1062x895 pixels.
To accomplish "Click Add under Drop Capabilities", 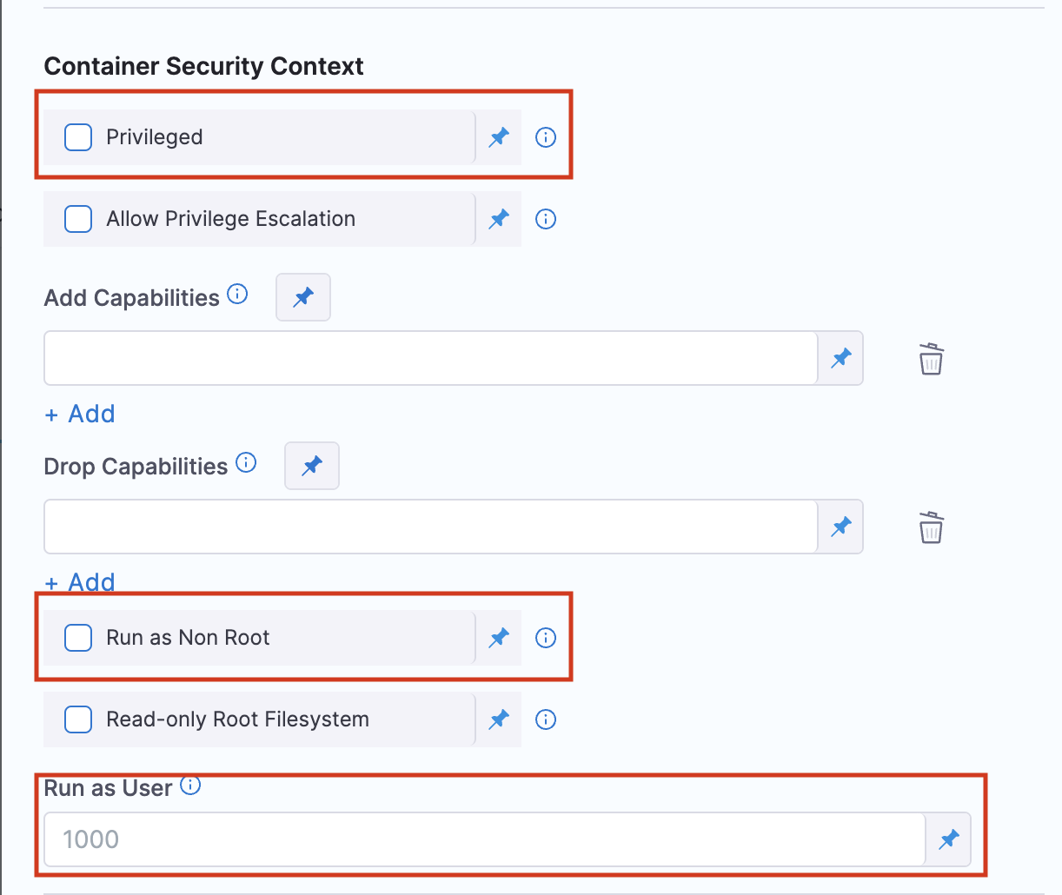I will pyautogui.click(x=80, y=581).
